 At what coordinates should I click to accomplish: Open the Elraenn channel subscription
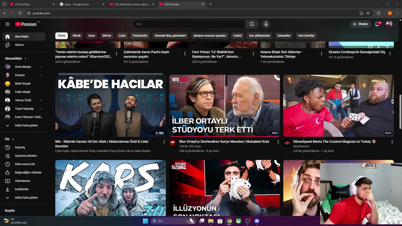24,75
